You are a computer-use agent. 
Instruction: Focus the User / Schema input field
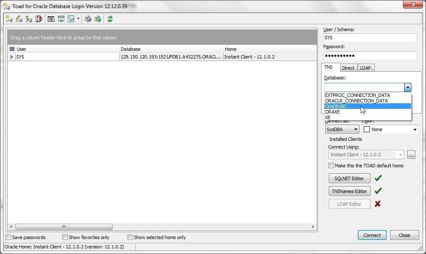[370, 38]
